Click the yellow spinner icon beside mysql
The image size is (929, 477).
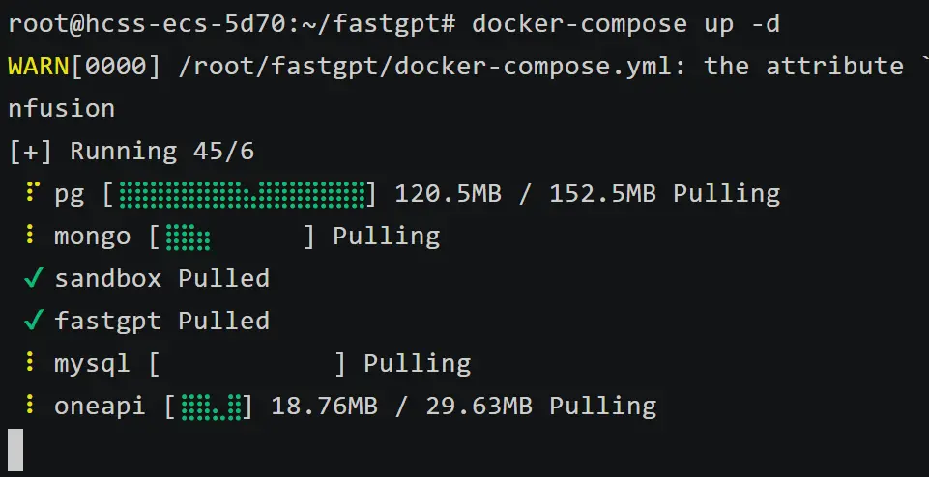click(x=30, y=364)
